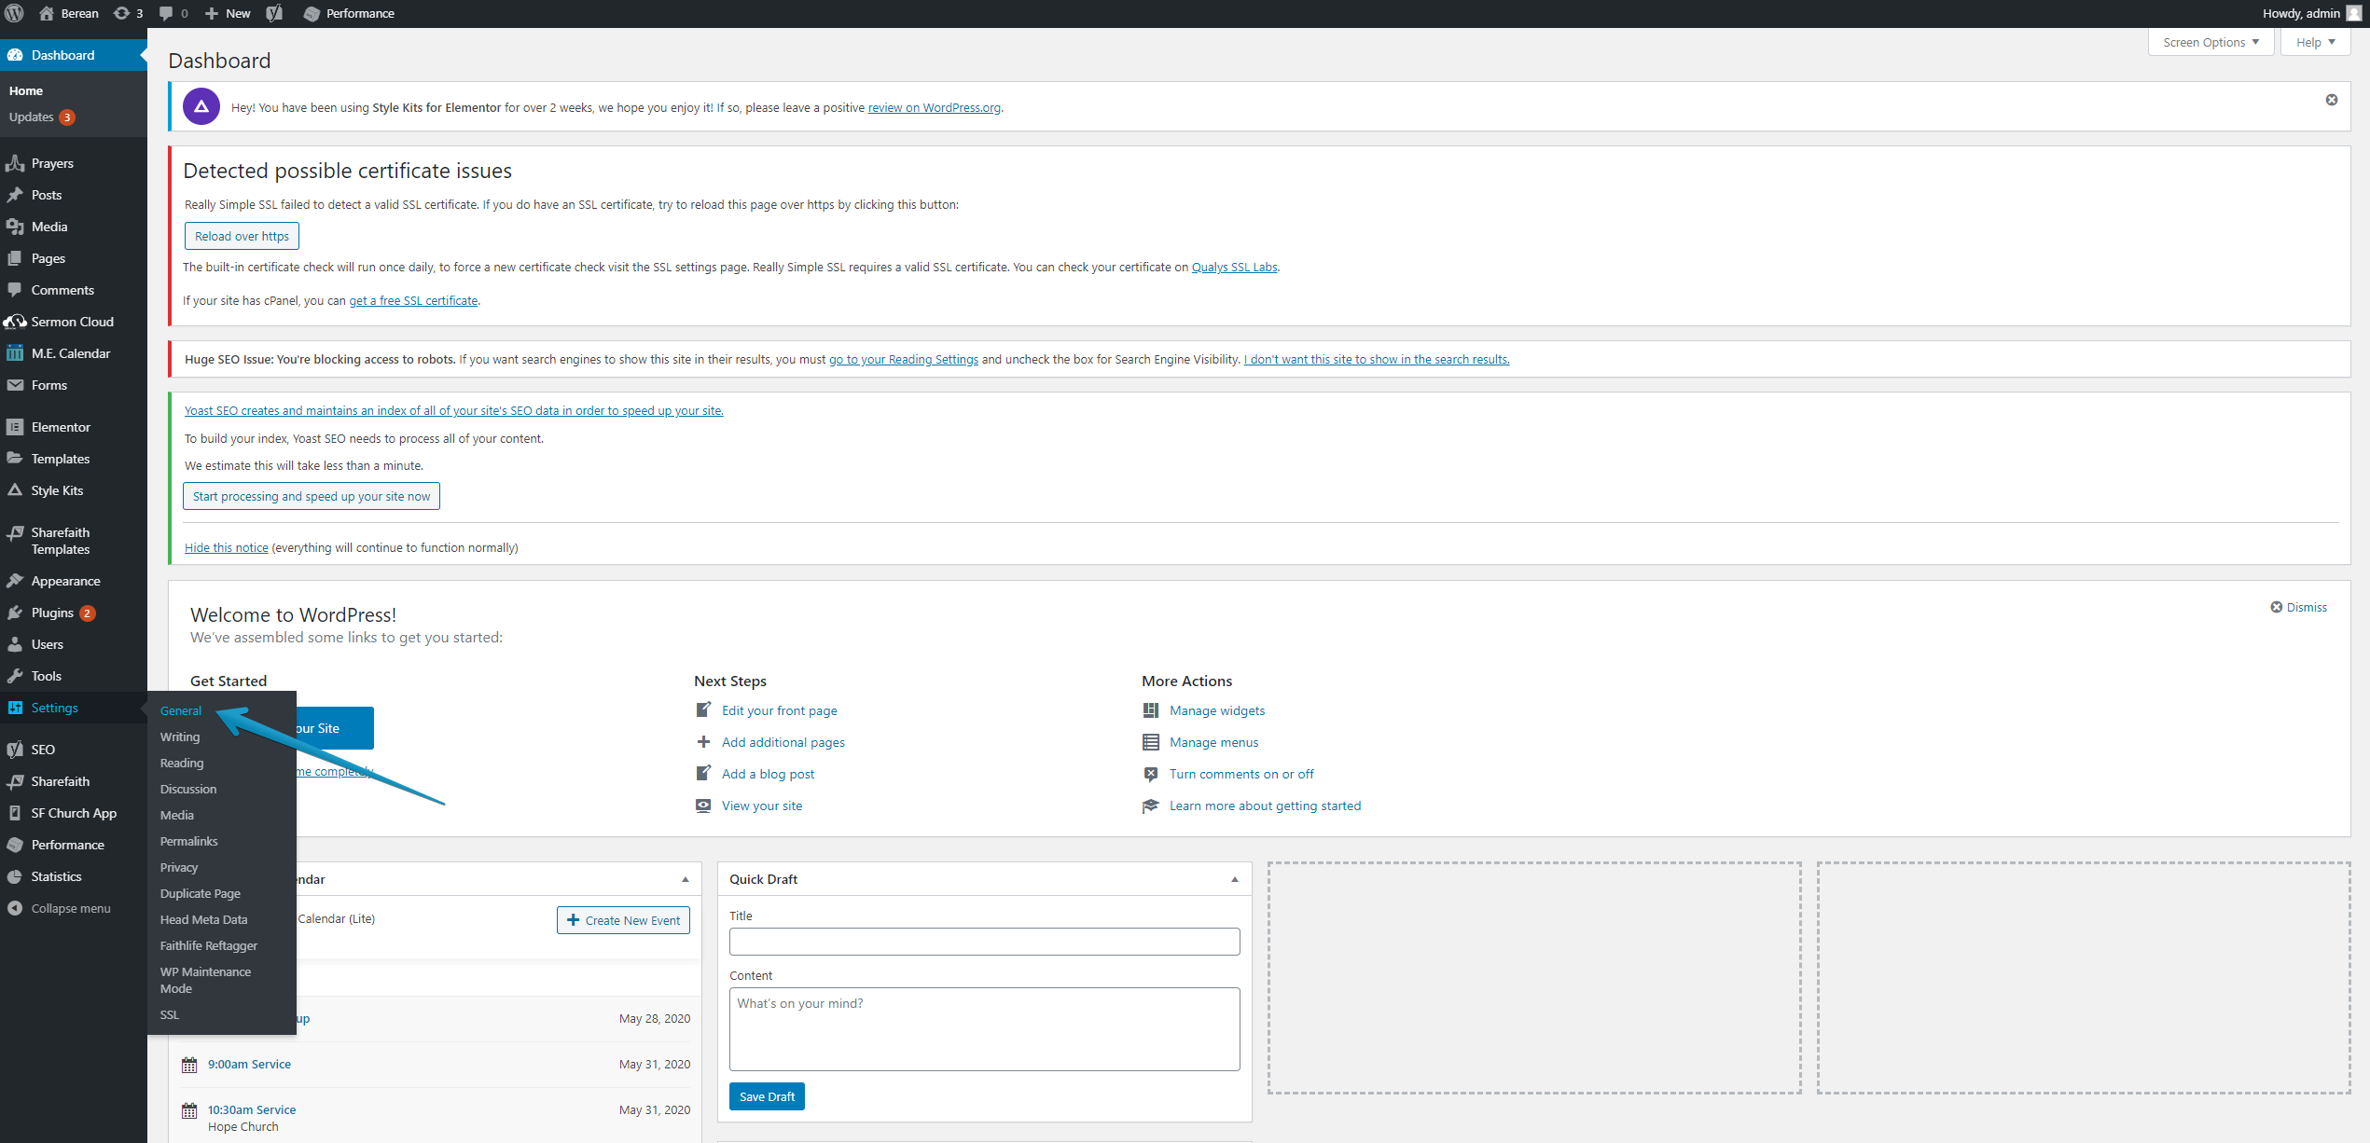Focus the Quick Draft Title field

point(985,942)
